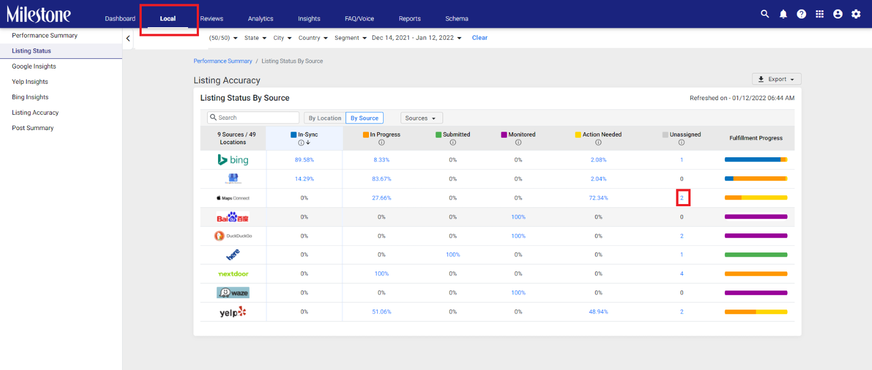
Task: Open the apps grid icon
Action: (820, 14)
